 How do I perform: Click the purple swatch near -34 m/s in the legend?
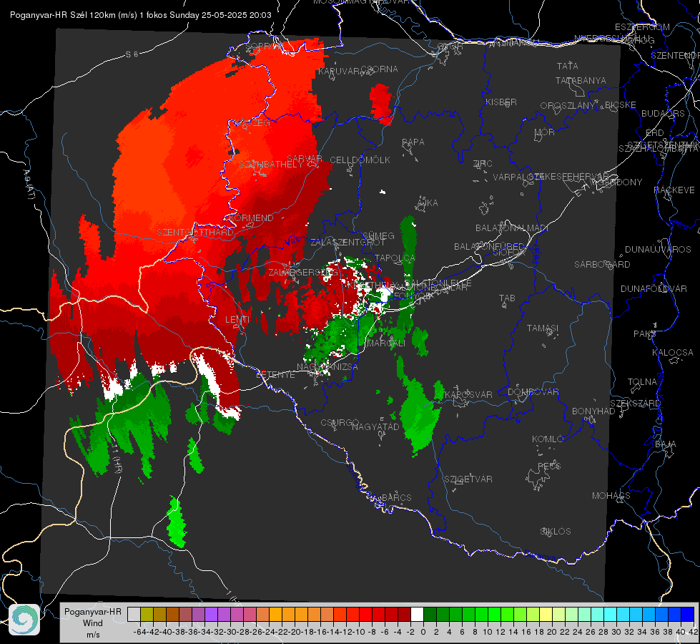tap(211, 615)
